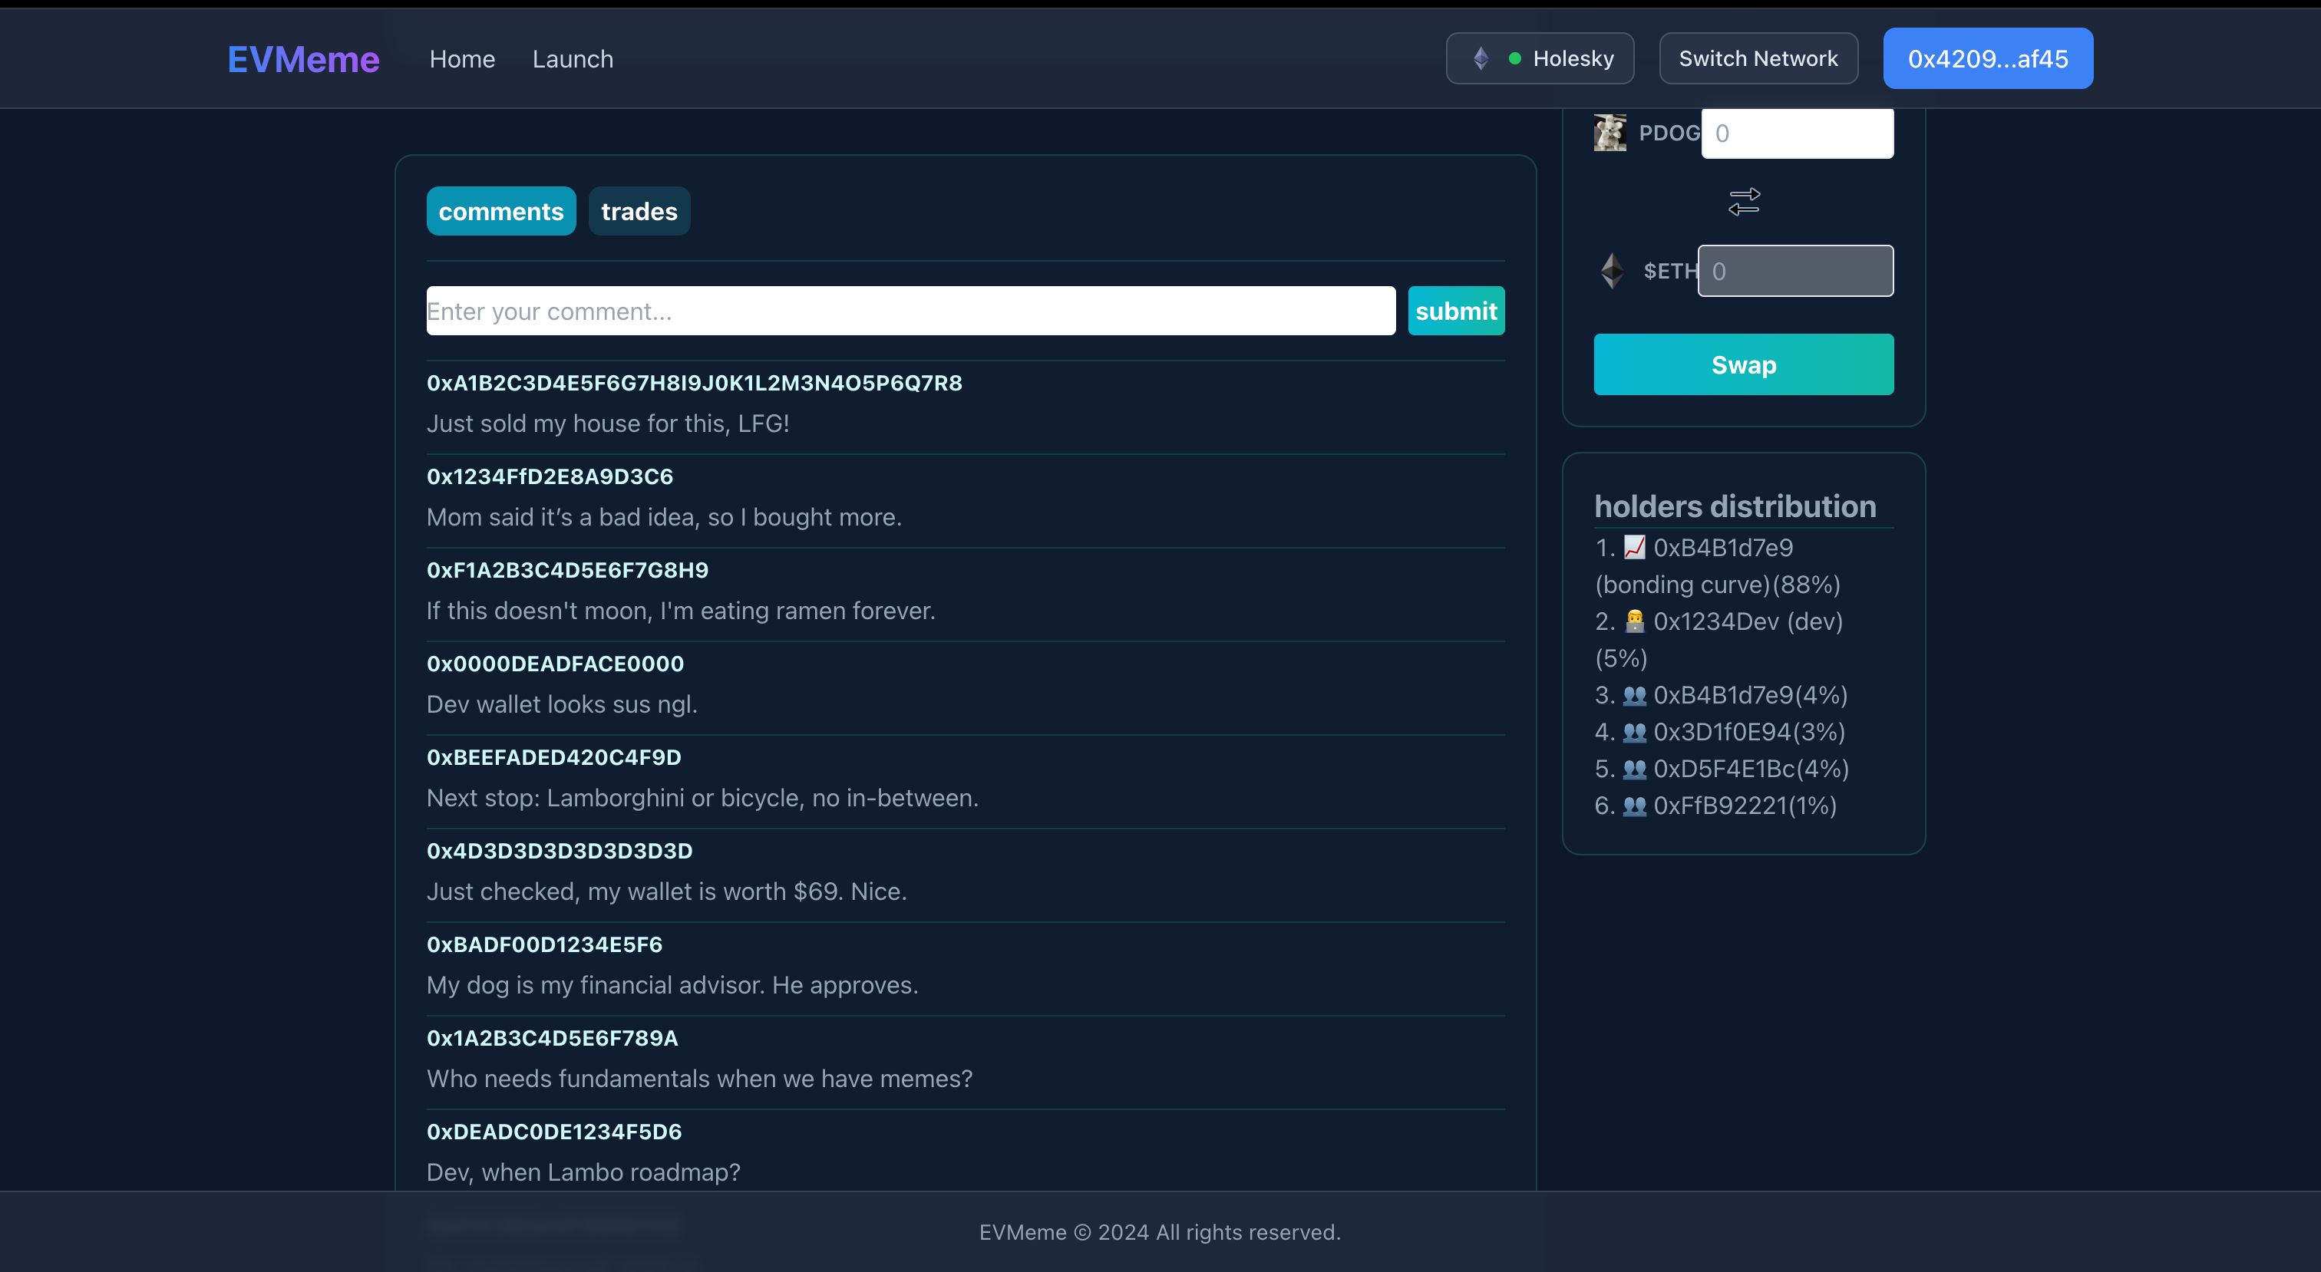
Task: Click the PDOG amount input field
Action: click(x=1798, y=133)
